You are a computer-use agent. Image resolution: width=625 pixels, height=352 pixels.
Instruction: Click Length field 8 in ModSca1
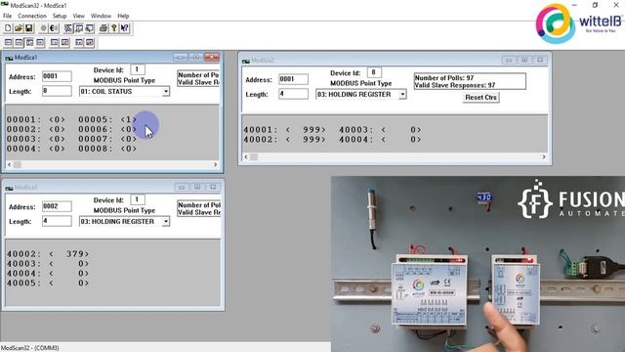click(x=57, y=91)
